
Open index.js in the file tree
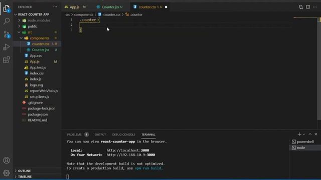click(37, 79)
